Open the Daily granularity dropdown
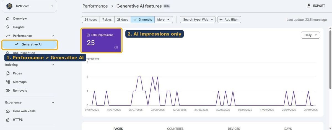 coord(310,35)
